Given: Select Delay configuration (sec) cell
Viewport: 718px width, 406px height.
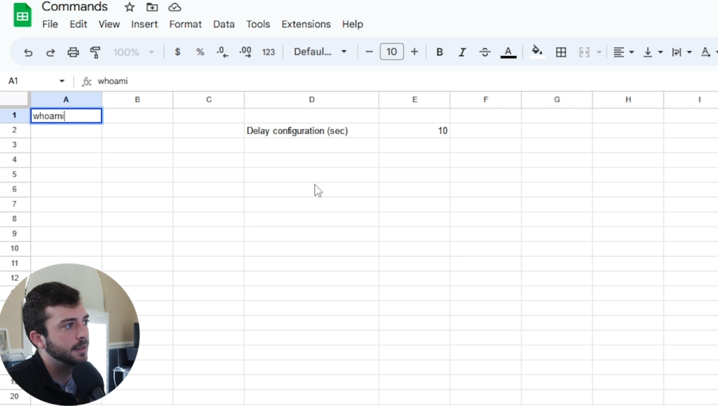Looking at the screenshot, I should point(311,130).
